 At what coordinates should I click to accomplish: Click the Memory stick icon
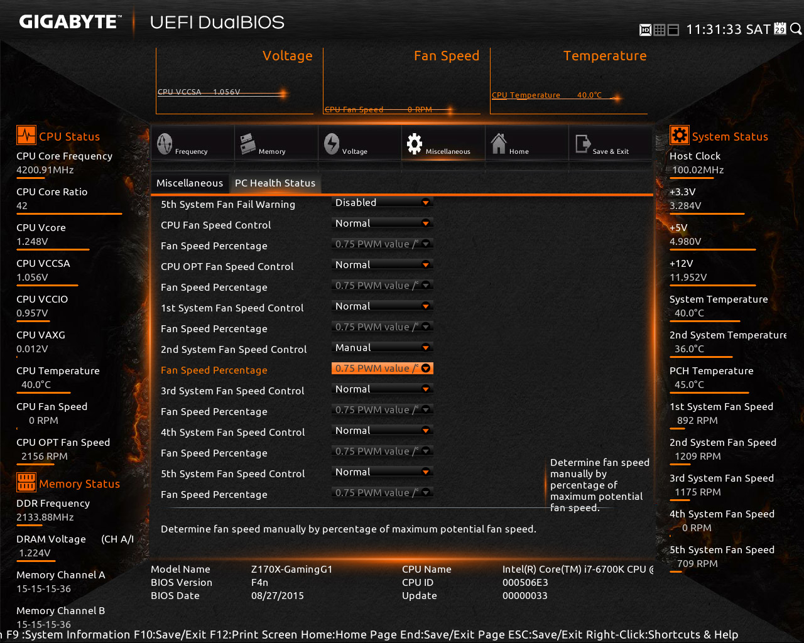pyautogui.click(x=247, y=144)
